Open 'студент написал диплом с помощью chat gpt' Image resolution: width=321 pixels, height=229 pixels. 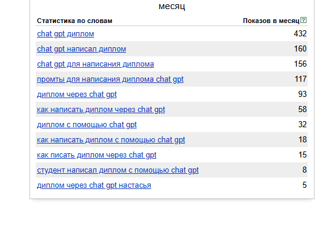117,170
